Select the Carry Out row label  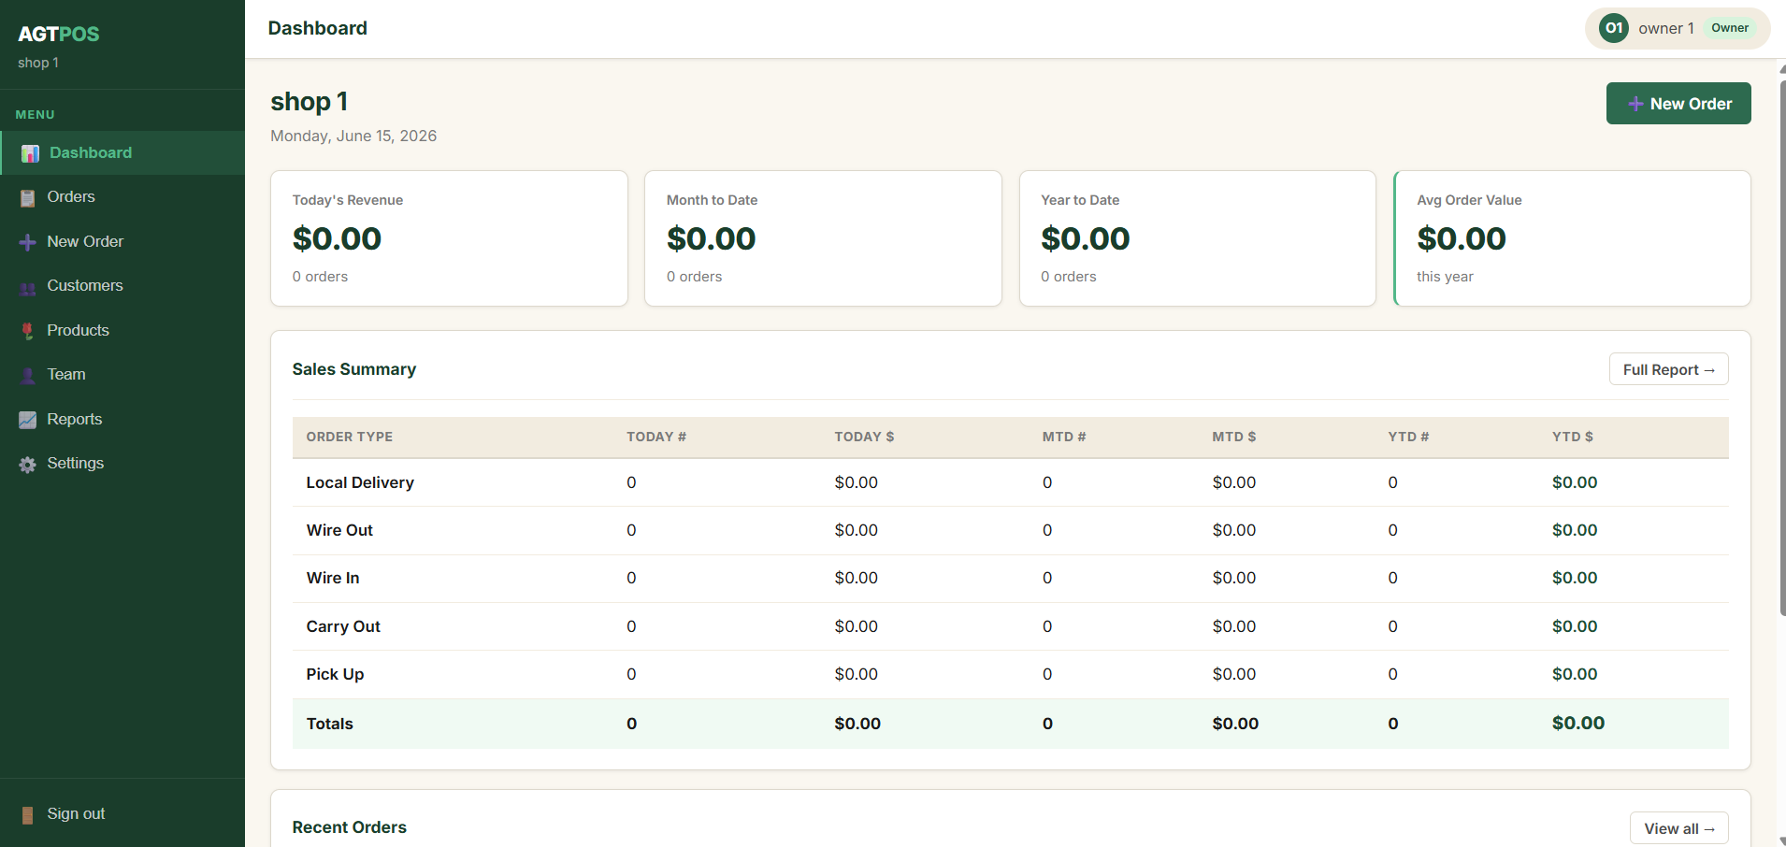343,626
